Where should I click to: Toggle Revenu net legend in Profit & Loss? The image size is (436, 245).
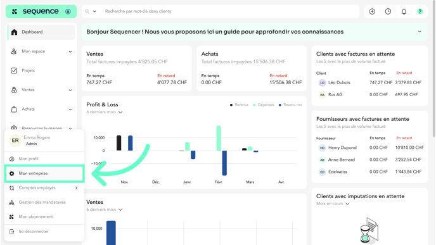coord(290,105)
